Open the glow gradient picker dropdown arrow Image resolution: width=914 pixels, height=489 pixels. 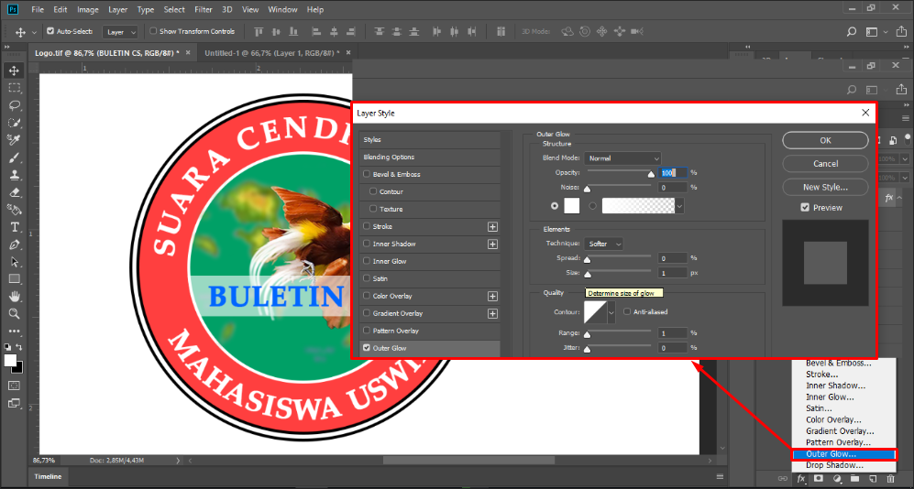[679, 205]
